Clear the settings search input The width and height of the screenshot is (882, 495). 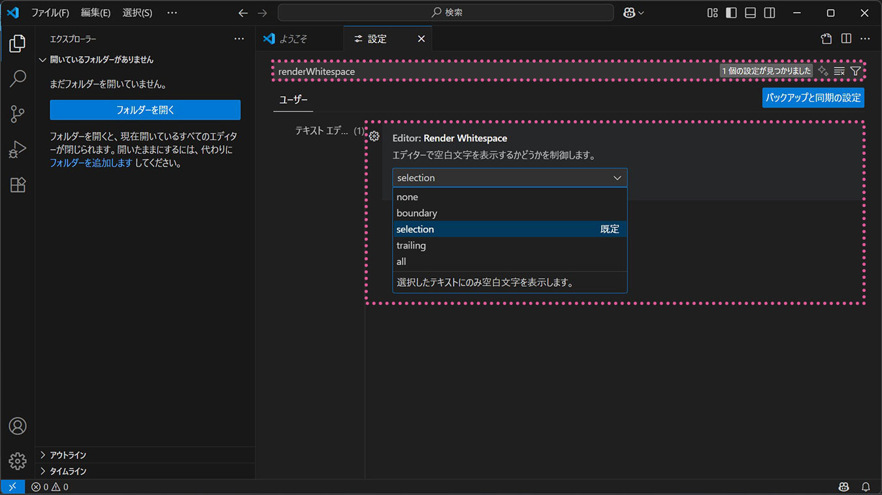point(840,71)
